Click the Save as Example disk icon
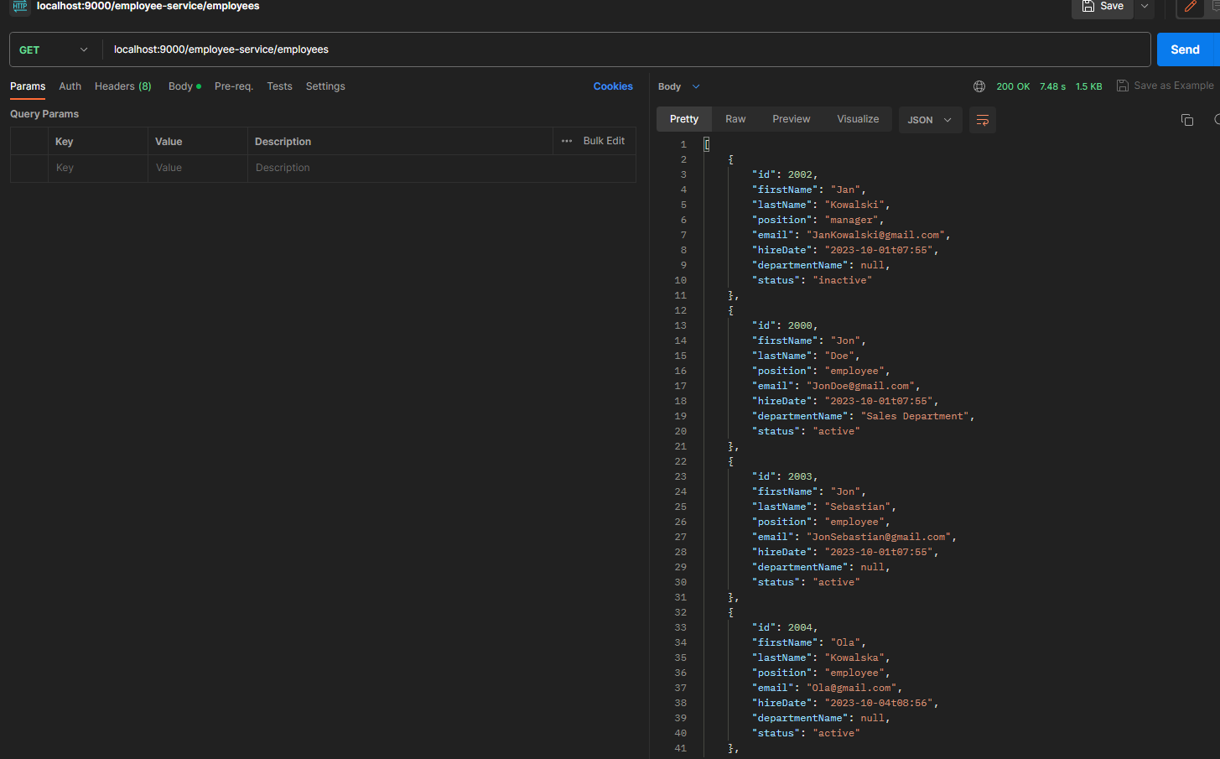 (1122, 86)
